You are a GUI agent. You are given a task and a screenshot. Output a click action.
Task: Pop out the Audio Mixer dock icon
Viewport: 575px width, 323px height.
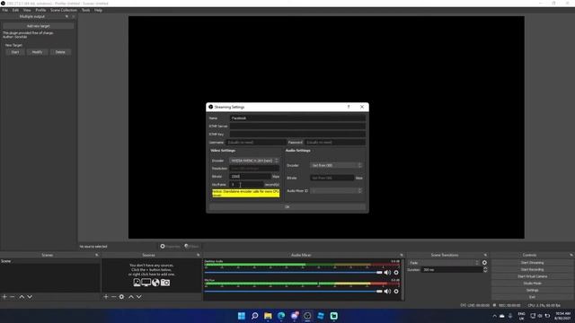pyautogui.click(x=402, y=255)
